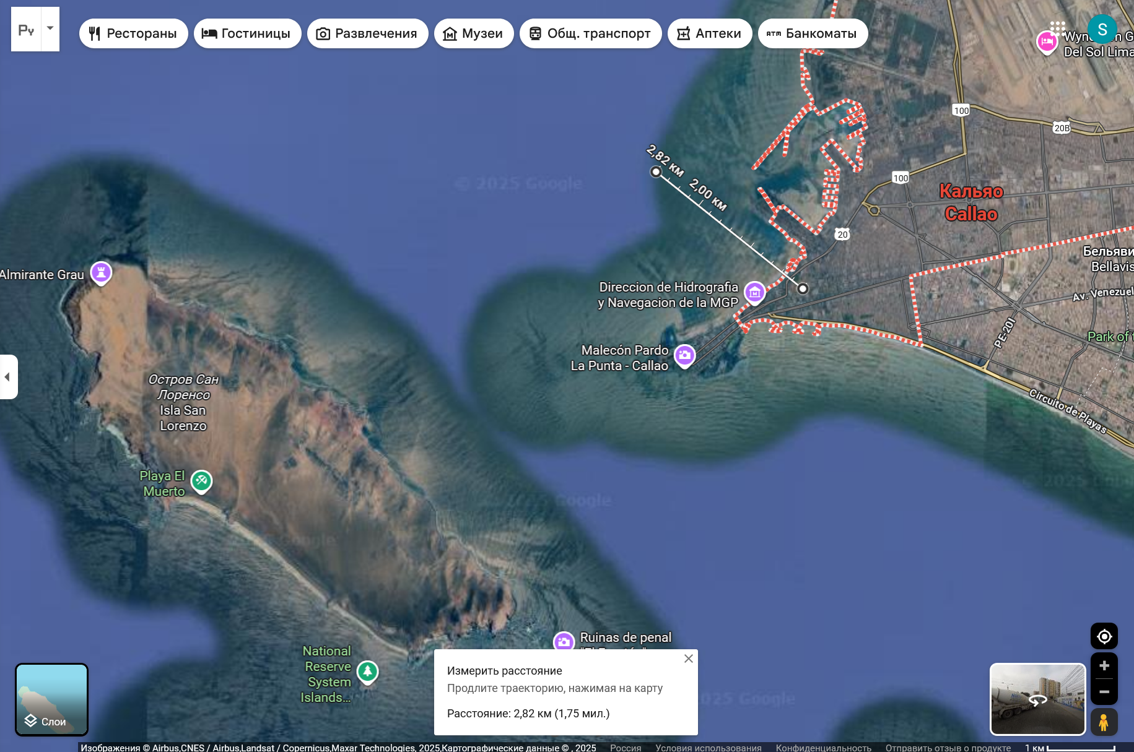
Task: Show Развлечения places on map
Action: pos(367,33)
